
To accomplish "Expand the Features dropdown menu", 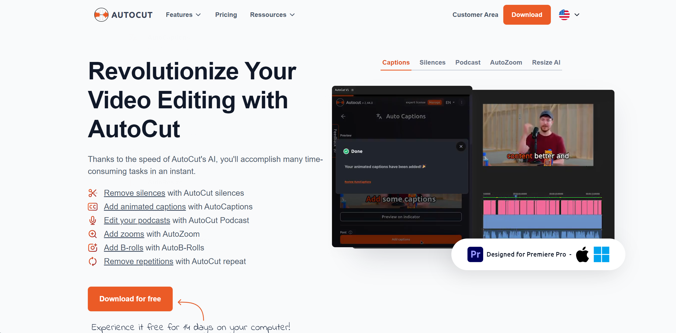I will (x=183, y=15).
